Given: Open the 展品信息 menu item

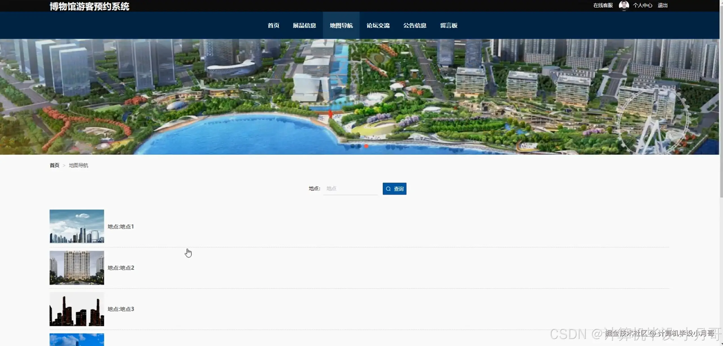Looking at the screenshot, I should [x=304, y=25].
